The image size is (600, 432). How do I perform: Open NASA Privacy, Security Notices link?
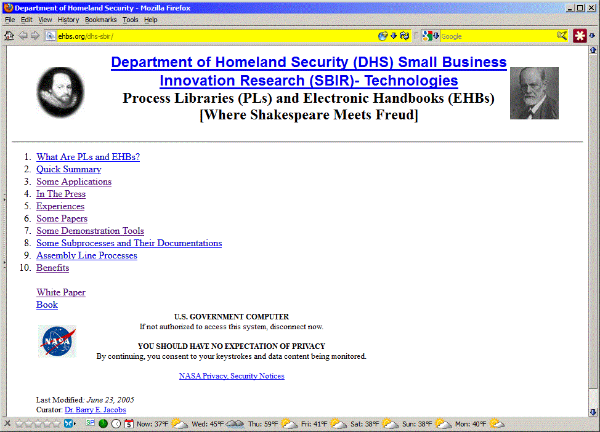232,376
